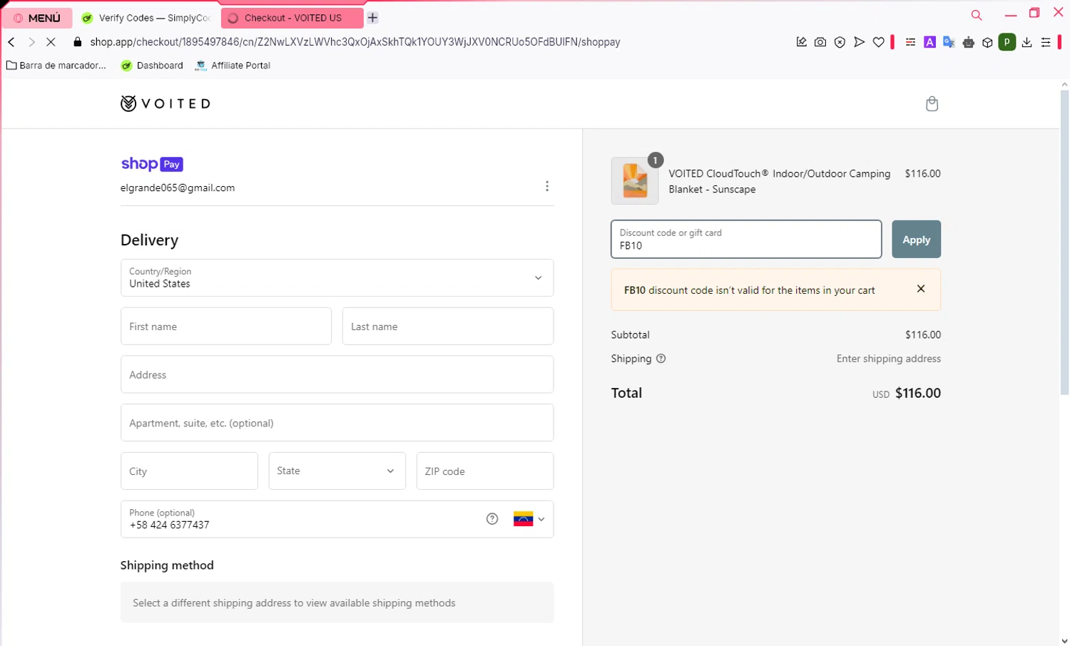Select the Checkout - VOITED US tab
This screenshot has height=646, width=1070.
click(292, 18)
